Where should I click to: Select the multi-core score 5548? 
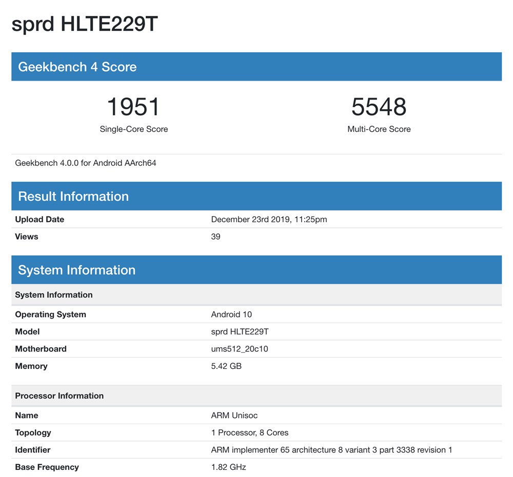(379, 107)
